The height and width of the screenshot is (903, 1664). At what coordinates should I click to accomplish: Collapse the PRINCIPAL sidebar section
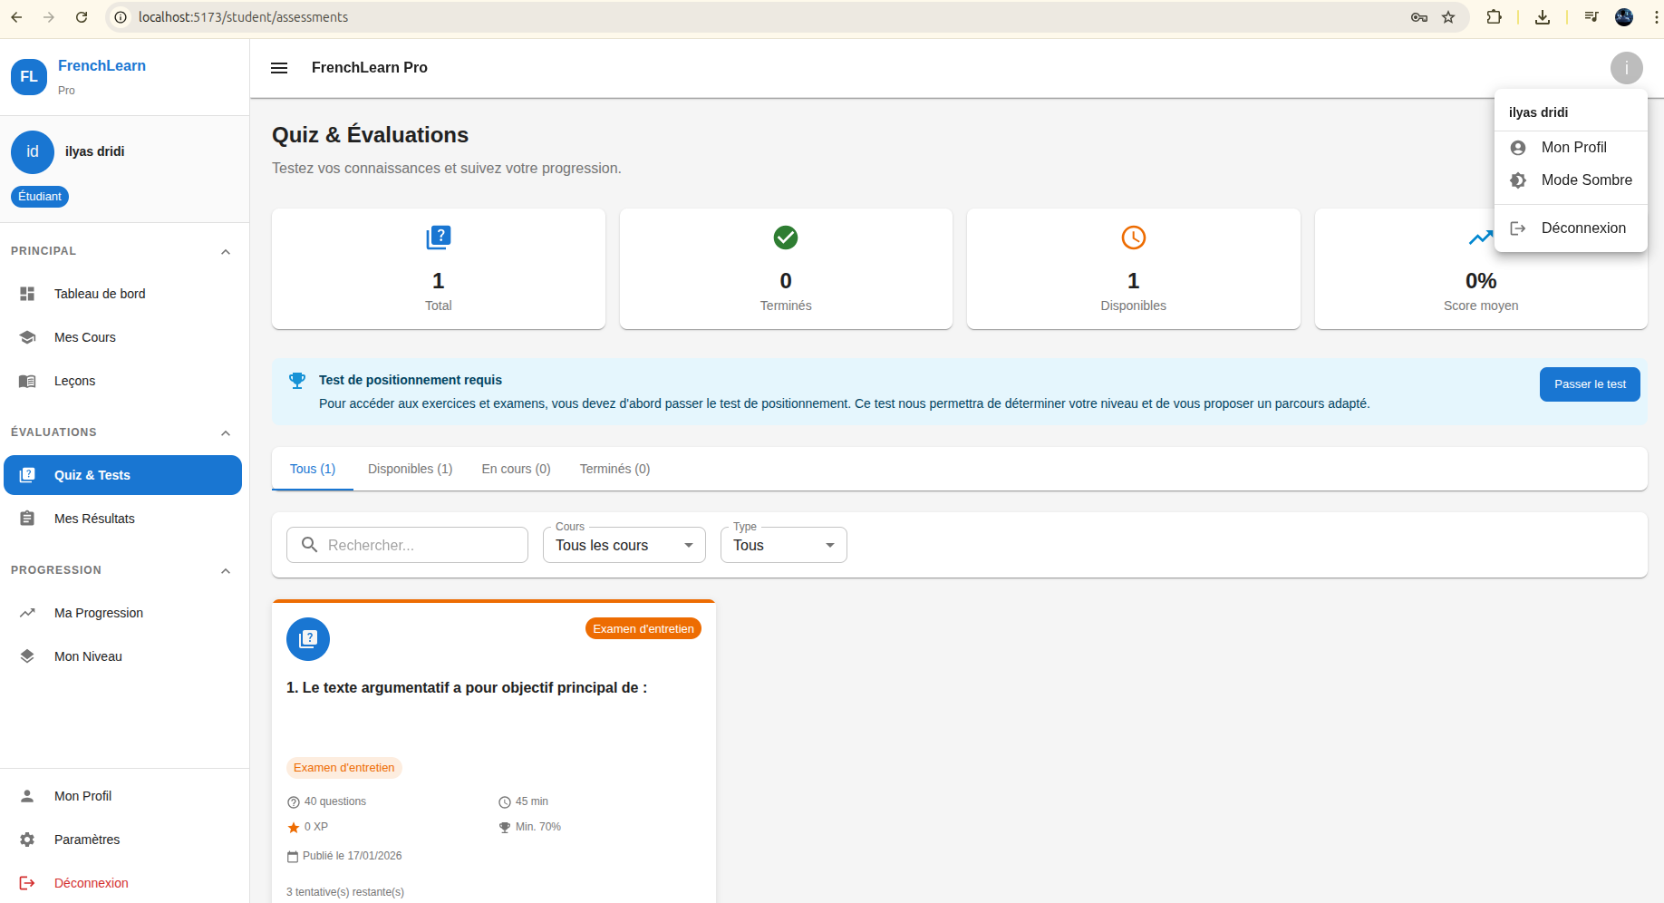[x=226, y=252]
